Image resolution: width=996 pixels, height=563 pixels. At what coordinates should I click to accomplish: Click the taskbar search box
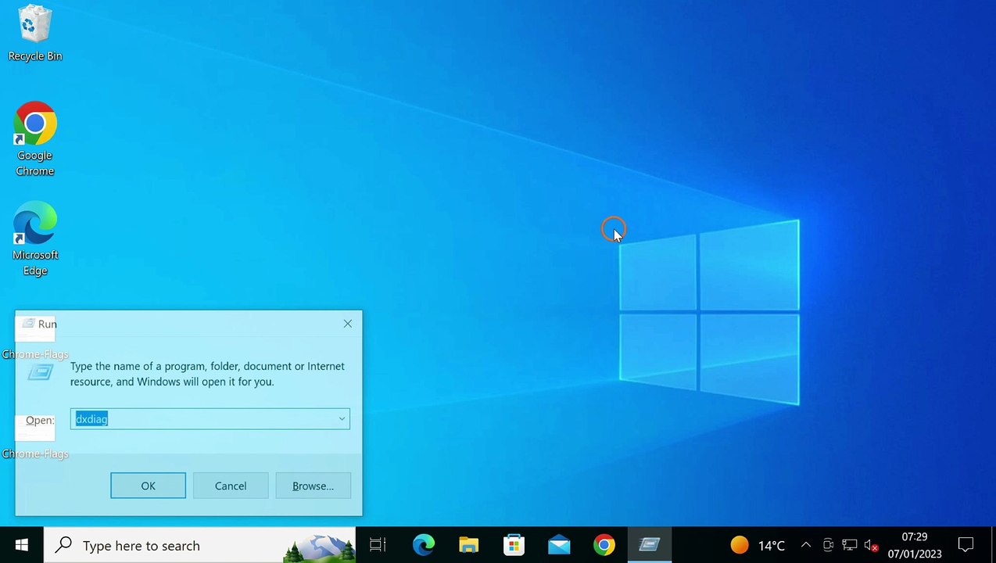pos(199,545)
